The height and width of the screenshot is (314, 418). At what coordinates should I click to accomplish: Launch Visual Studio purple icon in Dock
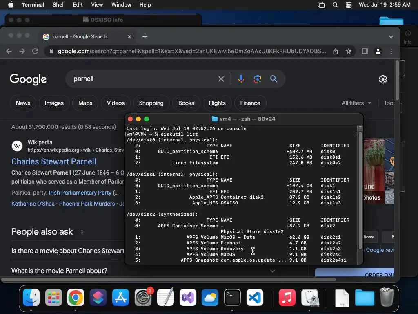click(188, 298)
